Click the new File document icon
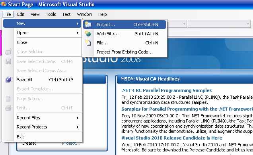 click(x=88, y=43)
